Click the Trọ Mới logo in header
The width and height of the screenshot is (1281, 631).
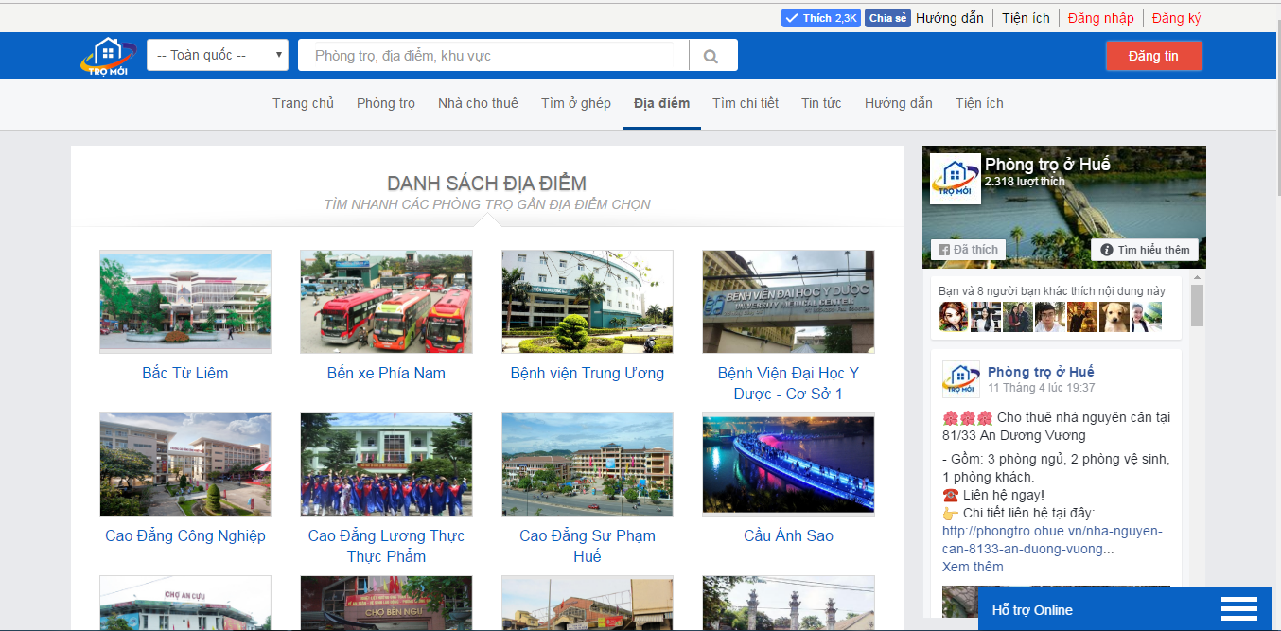(x=108, y=56)
